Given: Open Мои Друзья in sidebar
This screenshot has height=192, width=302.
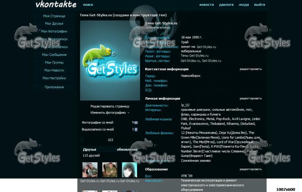Looking at the screenshot, I should (x=54, y=24).
